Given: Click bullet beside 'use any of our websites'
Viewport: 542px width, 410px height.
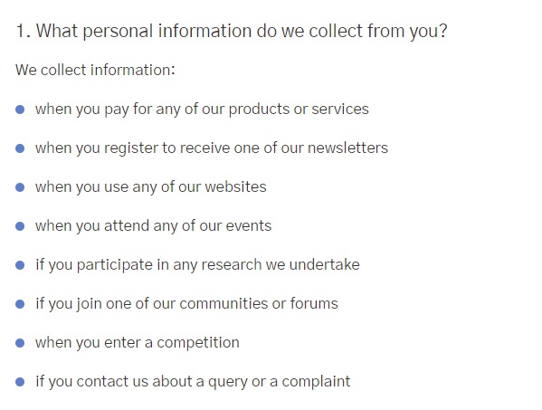Looking at the screenshot, I should [x=20, y=187].
